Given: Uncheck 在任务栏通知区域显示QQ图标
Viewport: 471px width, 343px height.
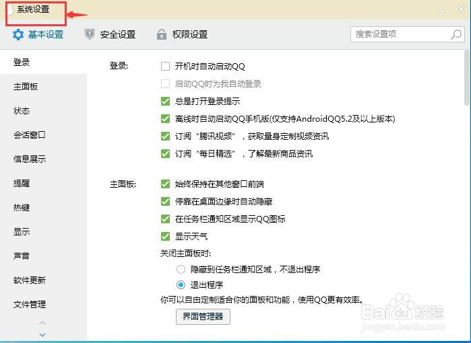Looking at the screenshot, I should (165, 219).
